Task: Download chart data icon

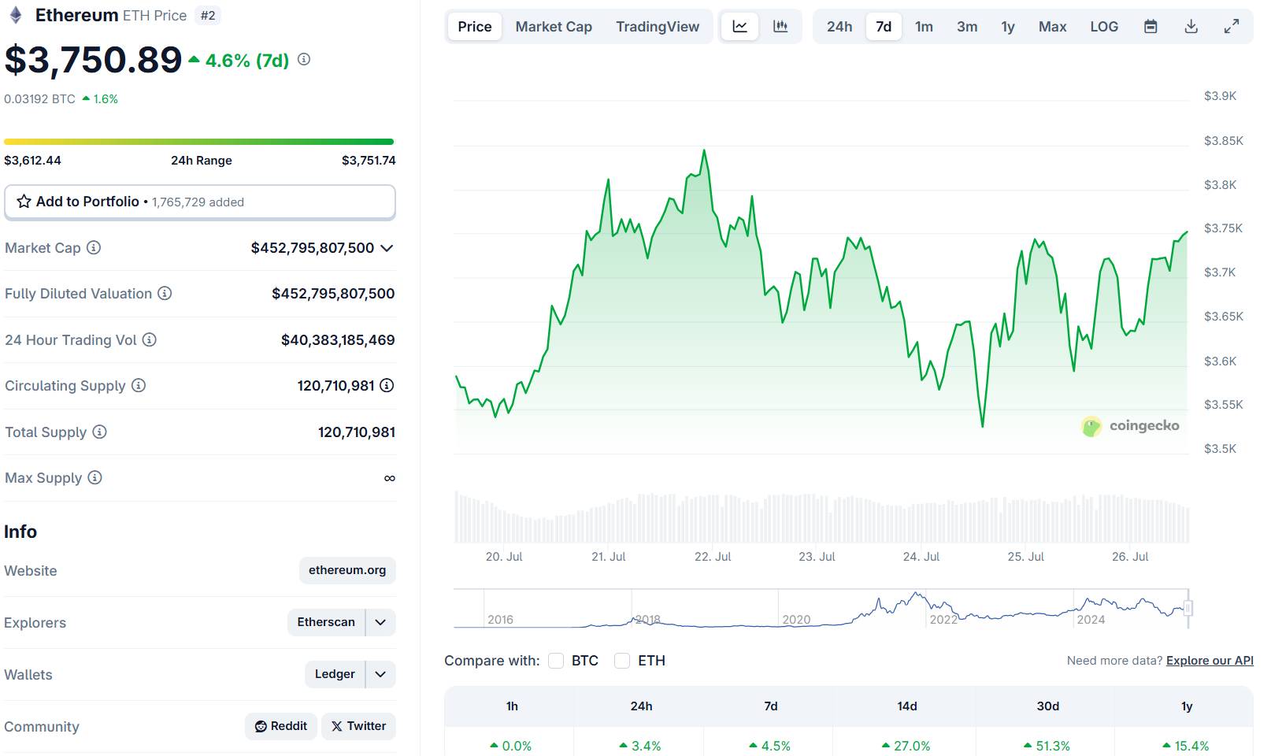Action: (x=1191, y=26)
